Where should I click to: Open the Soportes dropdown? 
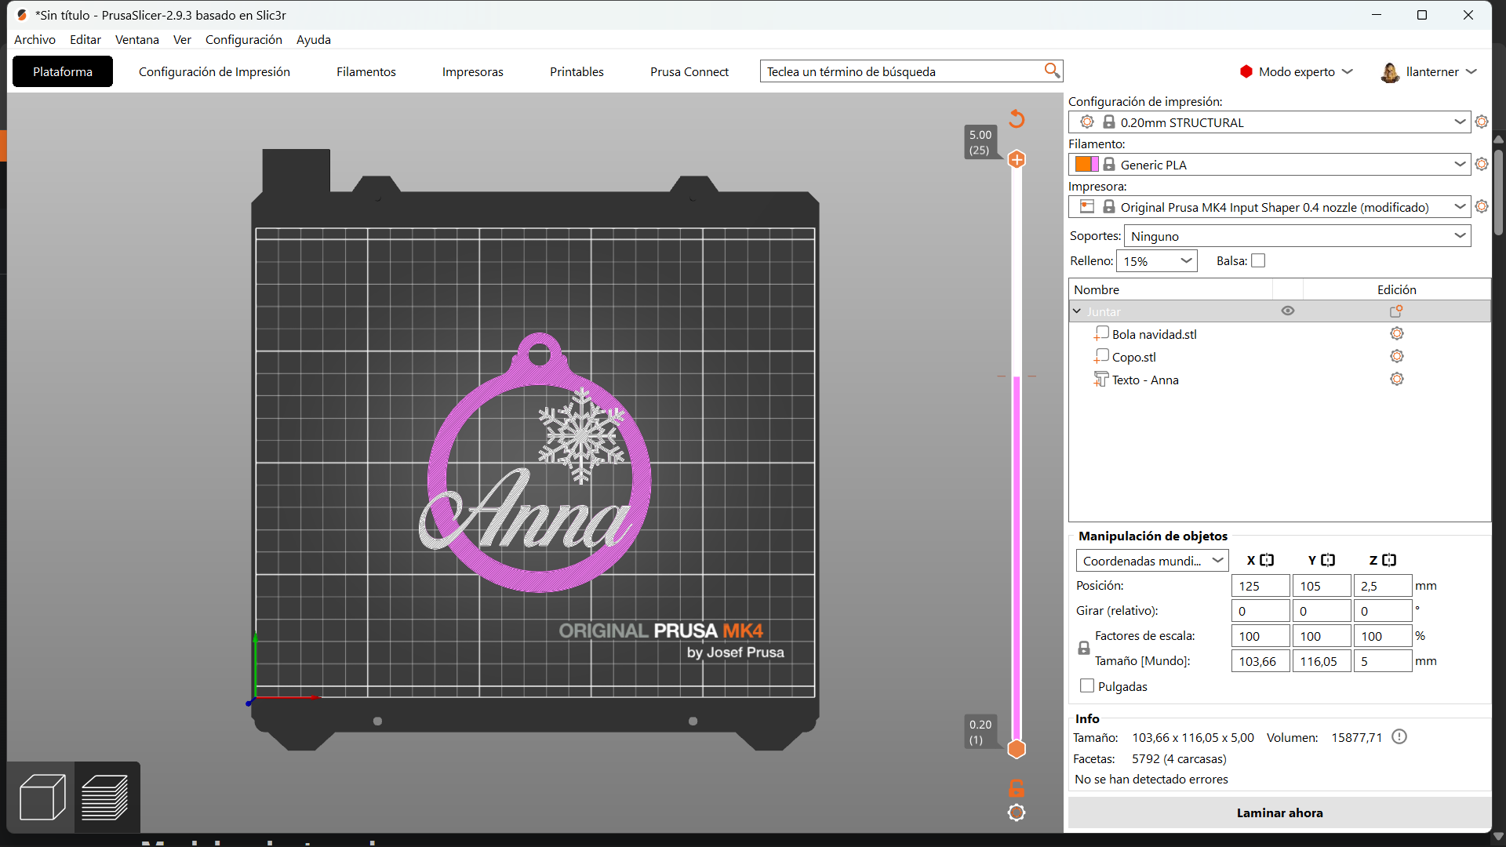(1297, 235)
